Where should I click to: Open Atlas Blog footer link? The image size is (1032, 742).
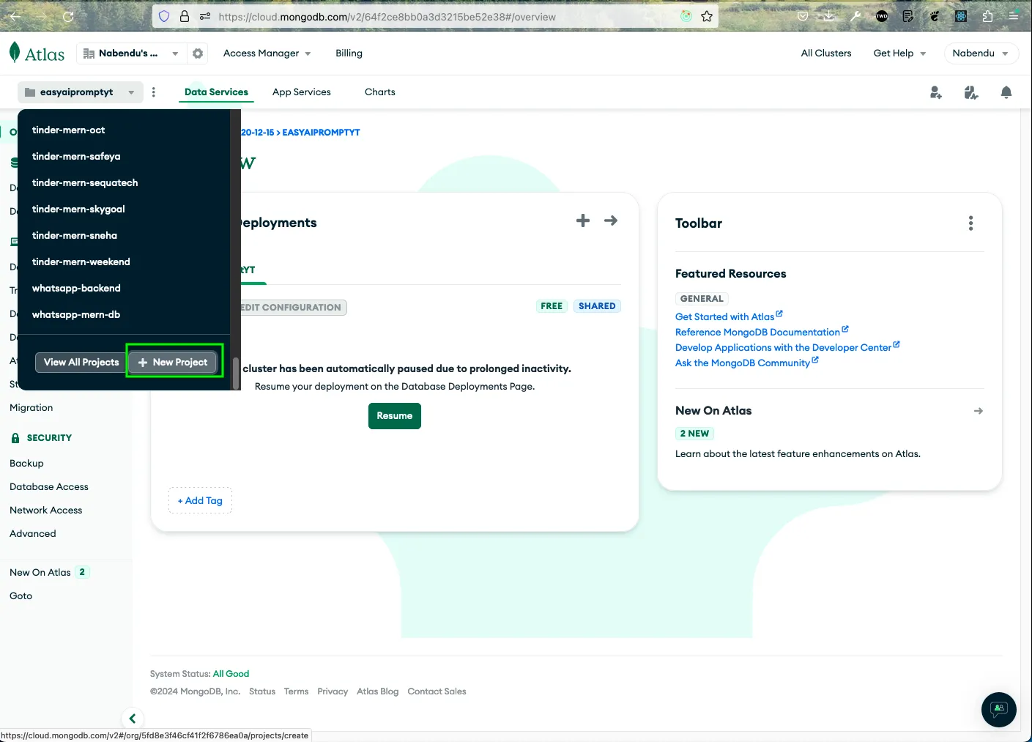pyautogui.click(x=378, y=691)
